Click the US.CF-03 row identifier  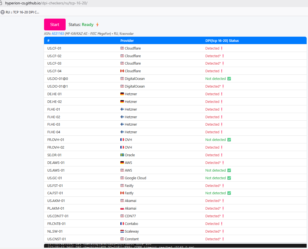[54, 63]
